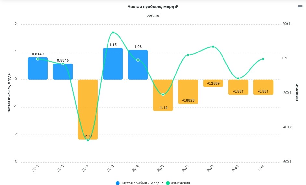Click the 2017 lowest line marker
The height and width of the screenshot is (185, 306).
88,140
